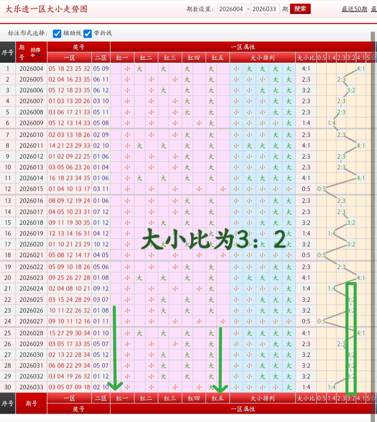This screenshot has width=377, height=422.
Task: Click numbers 03 05 07 09 18
Action: pos(69,387)
